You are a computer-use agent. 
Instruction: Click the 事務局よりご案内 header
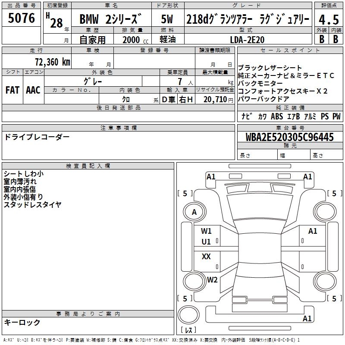tap(88, 314)
